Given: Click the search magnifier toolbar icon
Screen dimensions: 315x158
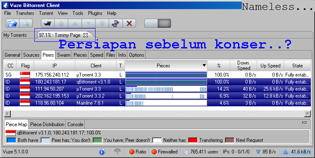Looking at the screenshot, I should pyautogui.click(x=26, y=24).
